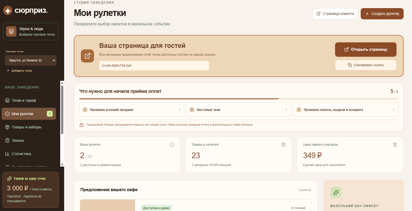Expand Проверка условий продажи chevron

(179, 110)
